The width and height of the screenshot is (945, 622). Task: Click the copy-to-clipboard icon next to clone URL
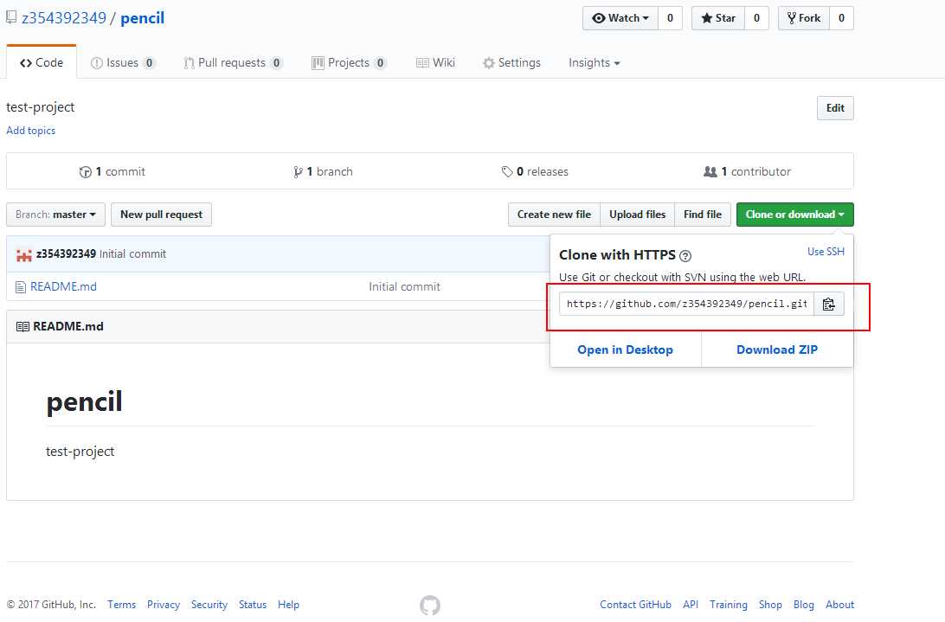click(829, 304)
